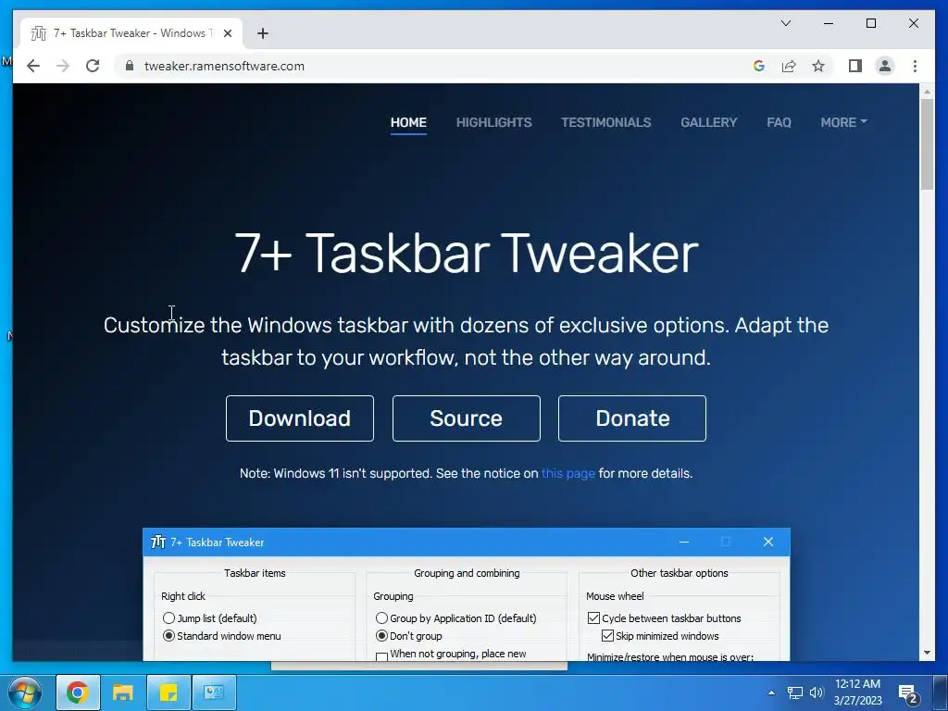Show hidden system tray icons

(x=771, y=692)
